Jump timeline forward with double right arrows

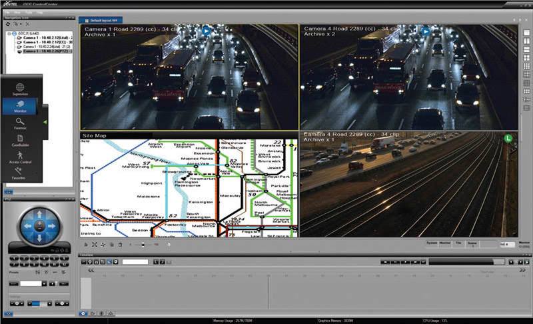[x=522, y=270]
